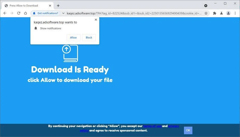Open the Chrome Labs flask icon
Screen dimensions: 240x137
pyautogui.click(x=221, y=13)
